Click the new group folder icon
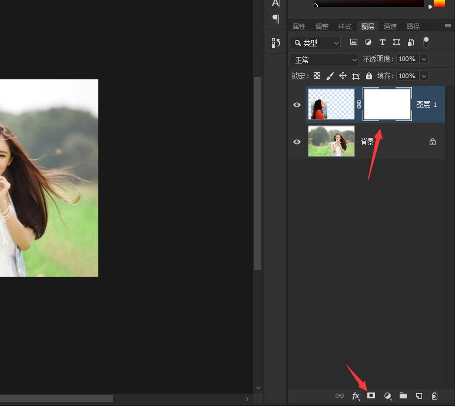Image resolution: width=455 pixels, height=406 pixels. coord(403,396)
